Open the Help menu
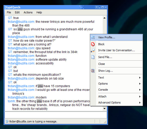Screen dimensions: 147x129 tap(39, 12)
